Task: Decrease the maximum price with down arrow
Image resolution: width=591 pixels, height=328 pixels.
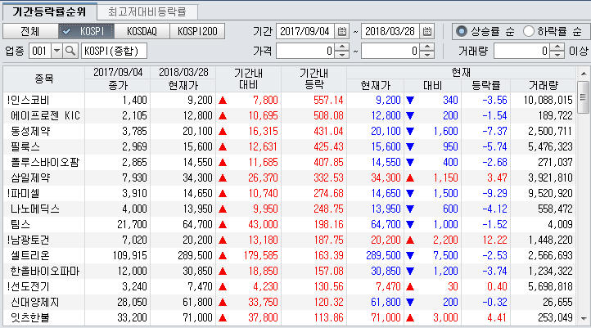Action: pos(427,55)
